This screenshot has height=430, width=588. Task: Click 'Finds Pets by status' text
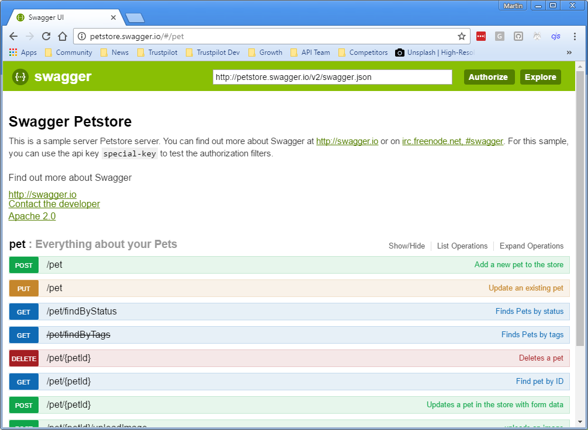(530, 311)
